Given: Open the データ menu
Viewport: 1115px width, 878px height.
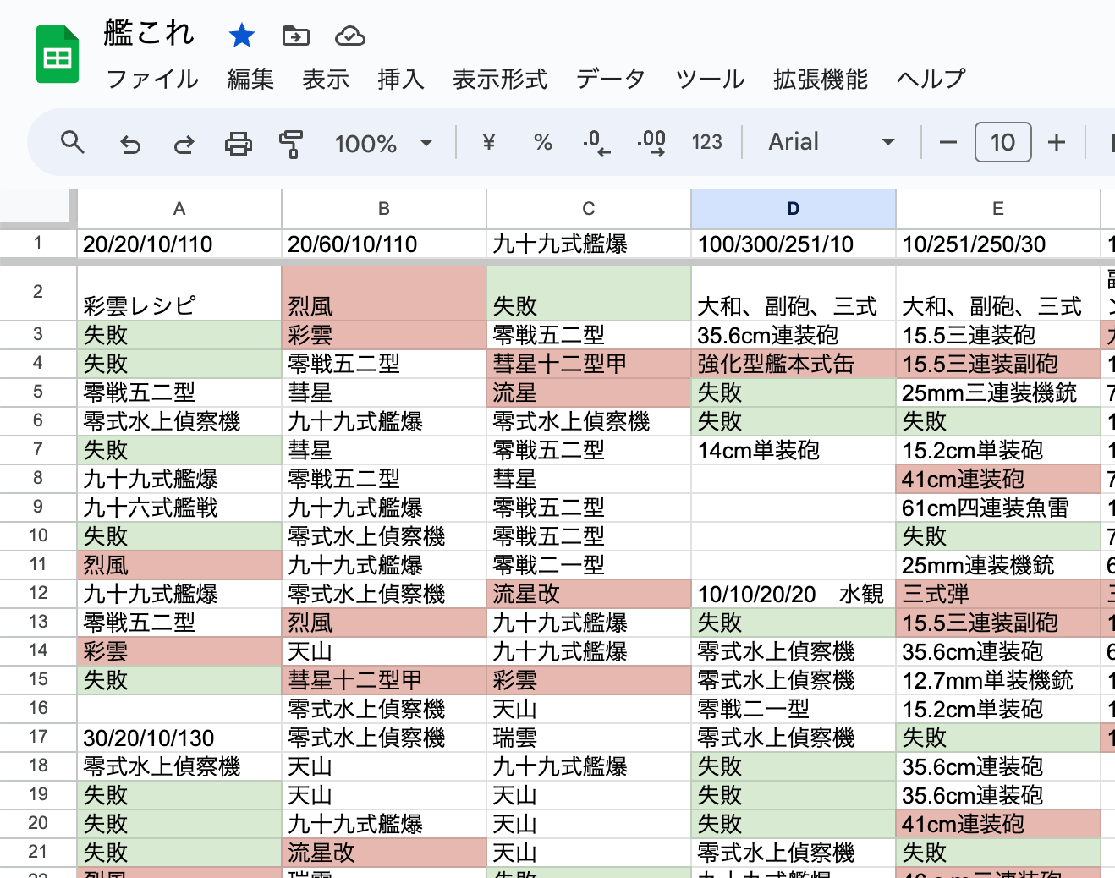Looking at the screenshot, I should [x=611, y=79].
